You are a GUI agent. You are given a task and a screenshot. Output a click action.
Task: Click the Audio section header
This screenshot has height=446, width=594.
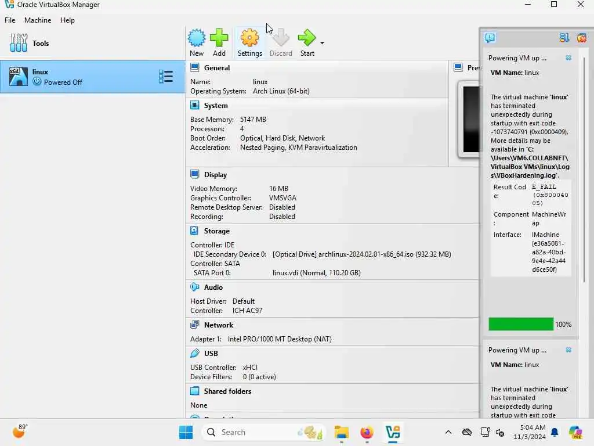pyautogui.click(x=213, y=287)
